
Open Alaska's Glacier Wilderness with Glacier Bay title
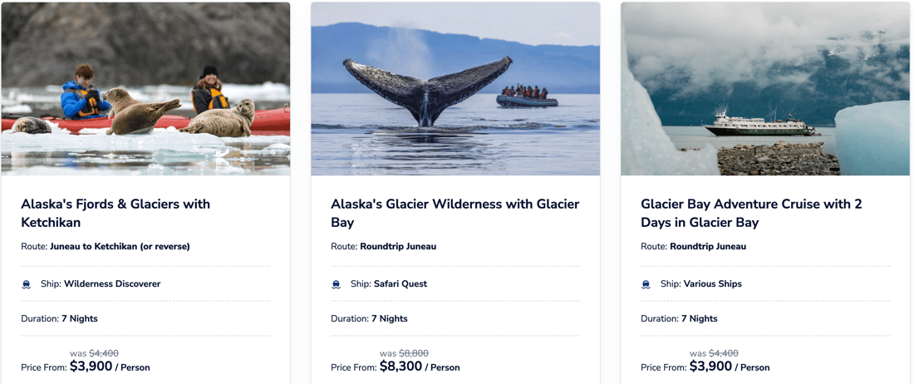tap(455, 213)
